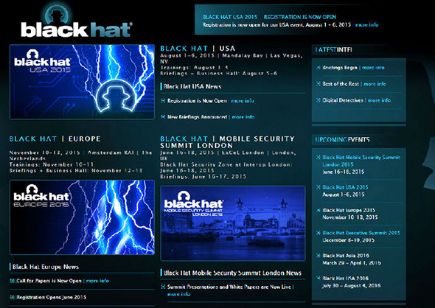Select 'Black Hat Asia 2016' in Upcoming Events
The width and height of the screenshot is (435, 308).
click(x=345, y=256)
